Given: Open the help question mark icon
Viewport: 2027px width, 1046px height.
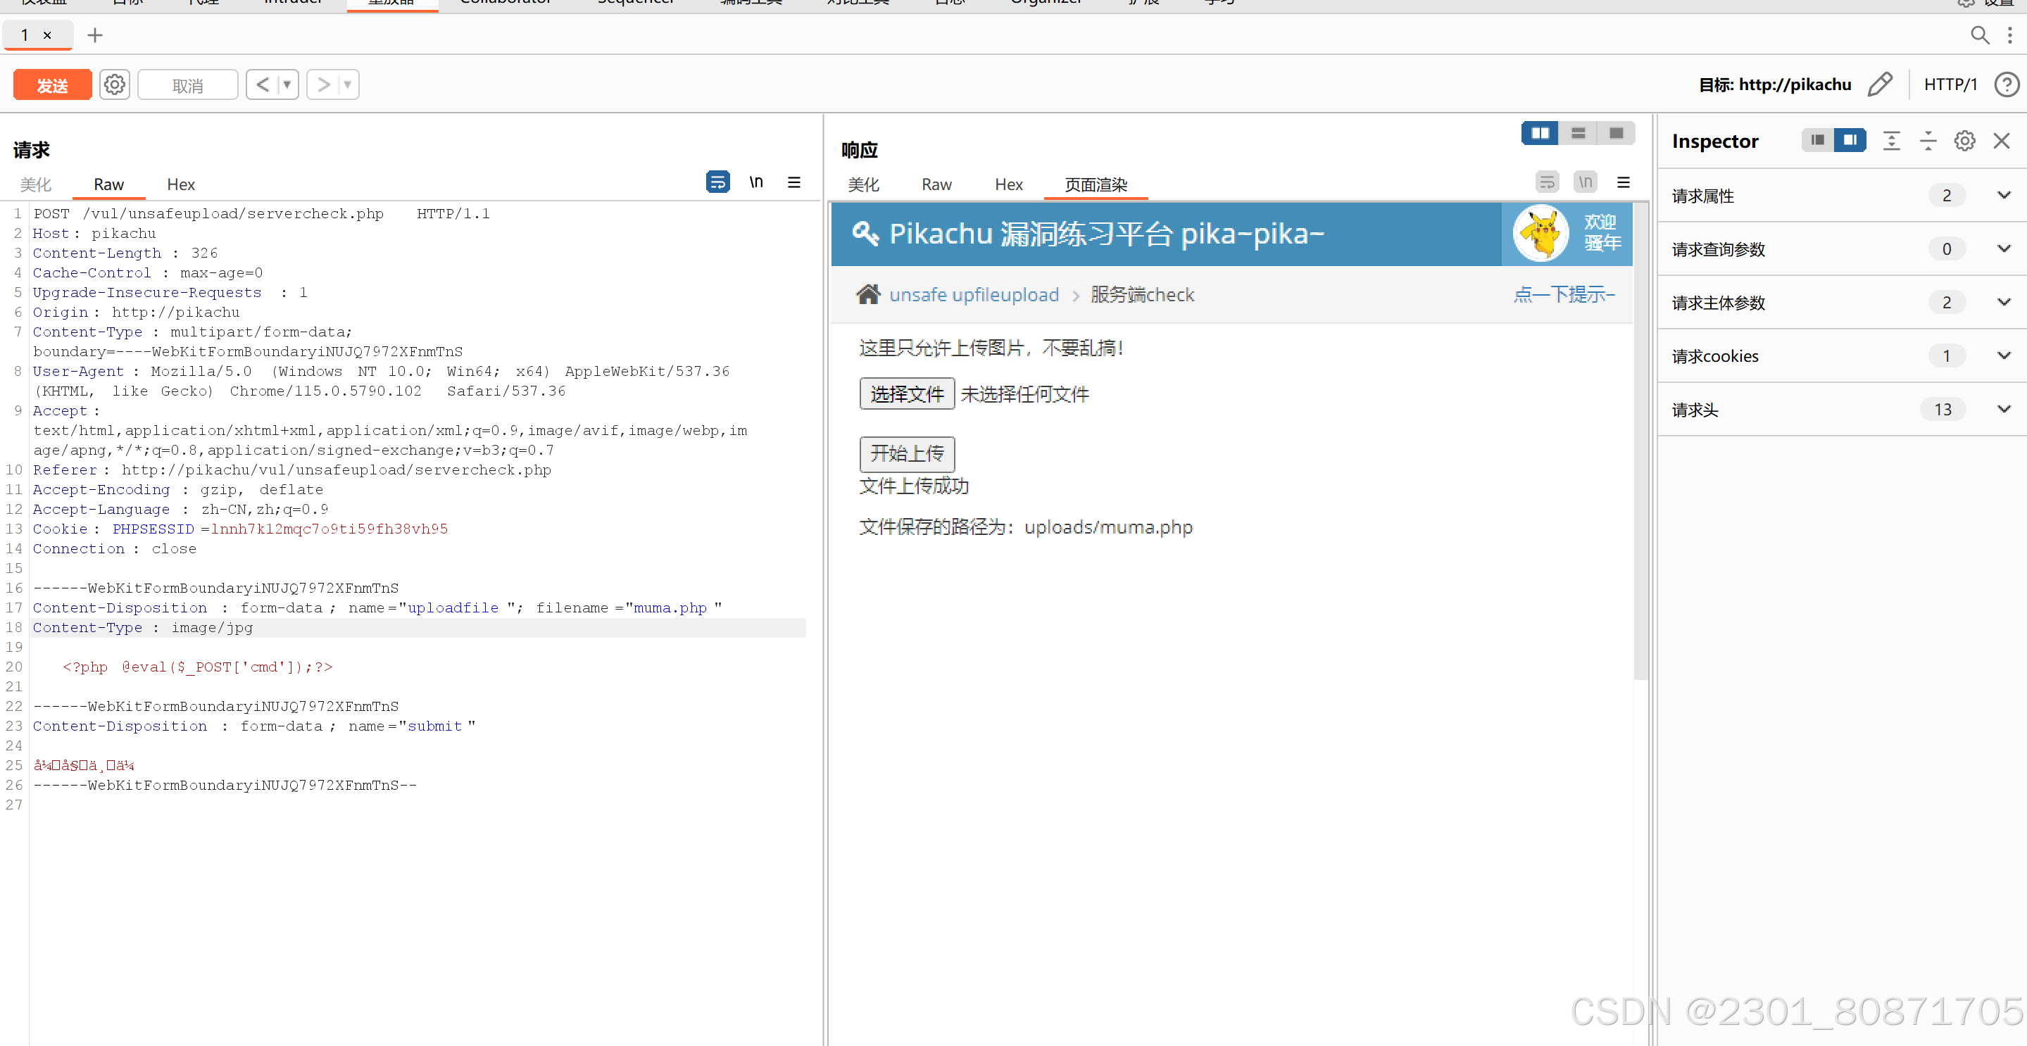Looking at the screenshot, I should (x=2006, y=84).
